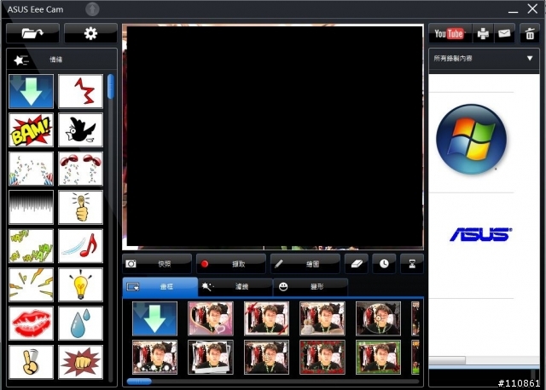Click the star effects category header
This screenshot has width=546, height=390.
[x=61, y=60]
